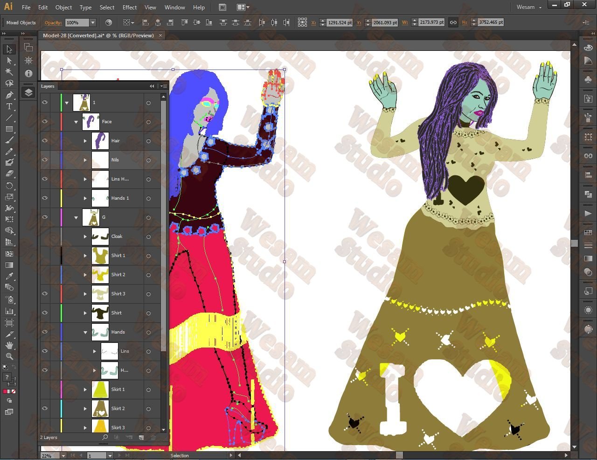Expand the Skirt 1 layer

pyautogui.click(x=85, y=390)
